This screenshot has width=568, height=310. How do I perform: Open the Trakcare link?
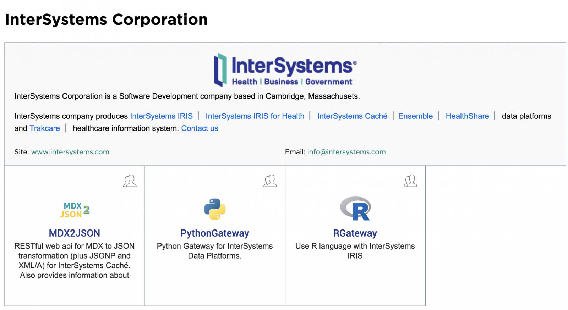(45, 128)
